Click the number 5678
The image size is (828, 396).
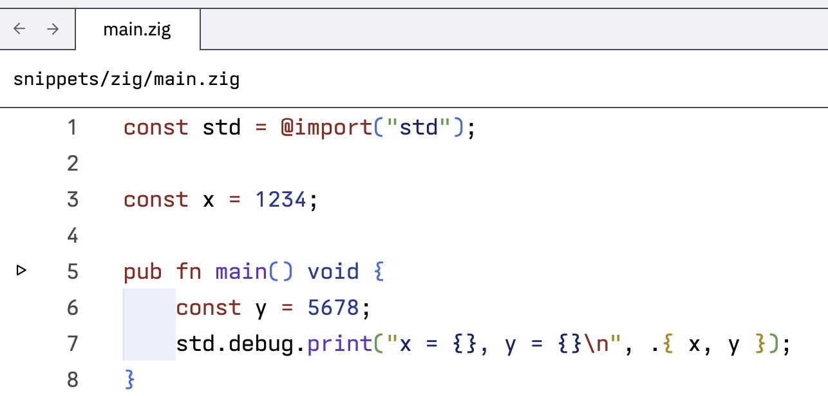tap(334, 308)
